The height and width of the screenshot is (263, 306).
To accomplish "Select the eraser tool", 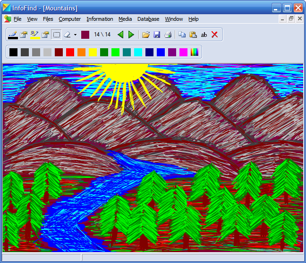I will click(x=67, y=35).
